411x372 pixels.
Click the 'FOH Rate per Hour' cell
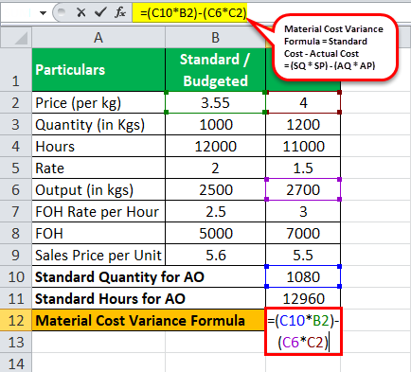(x=98, y=212)
